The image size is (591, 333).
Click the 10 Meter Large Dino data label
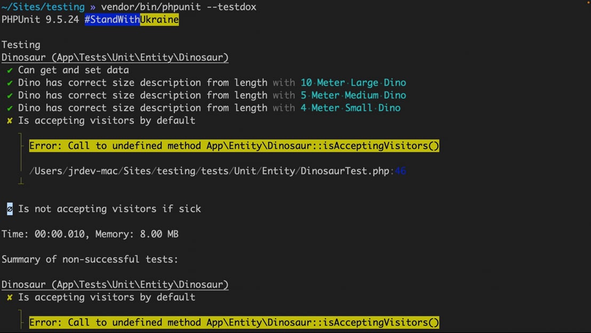pos(353,83)
